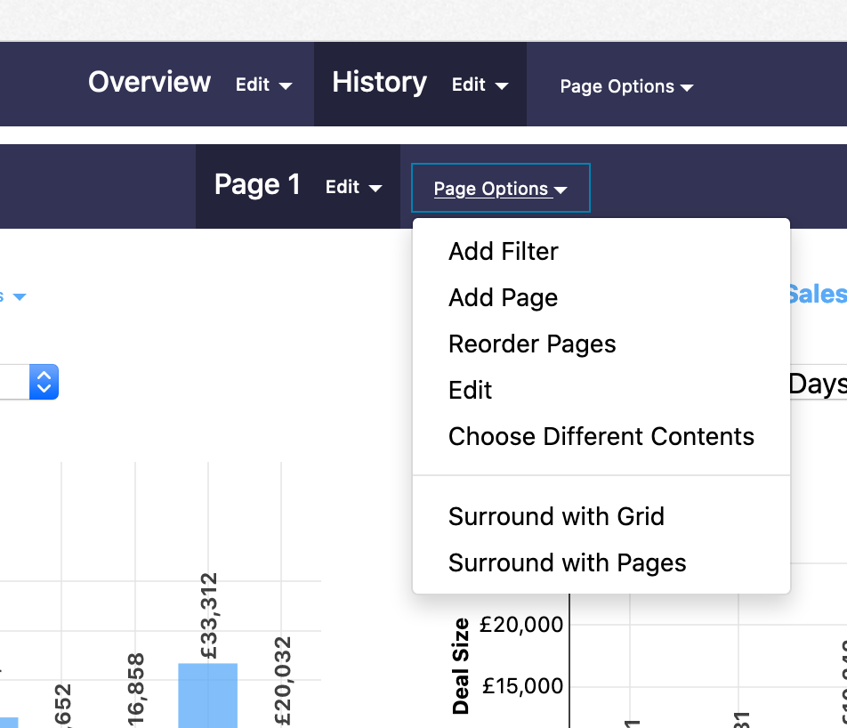Viewport: 847px width, 728px height.
Task: Click the up arrow of the stepper control
Action: point(45,376)
